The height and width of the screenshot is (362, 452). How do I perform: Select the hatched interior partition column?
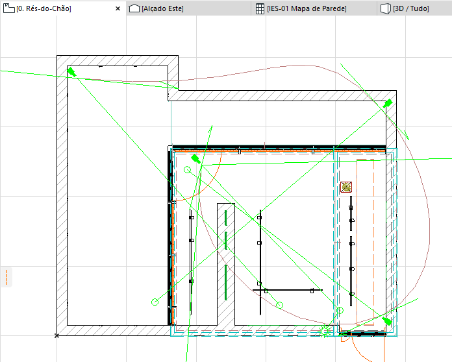[x=226, y=264]
